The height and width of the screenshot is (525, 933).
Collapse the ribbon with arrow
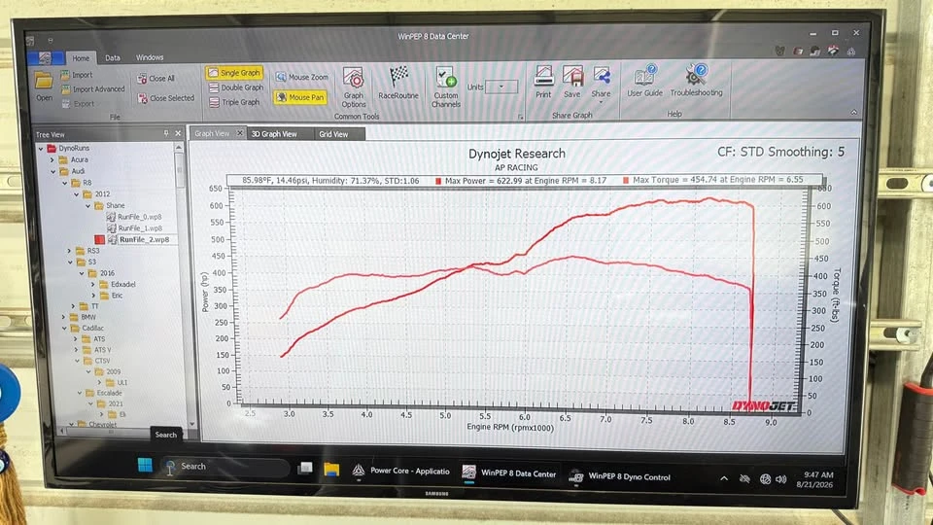[x=854, y=112]
